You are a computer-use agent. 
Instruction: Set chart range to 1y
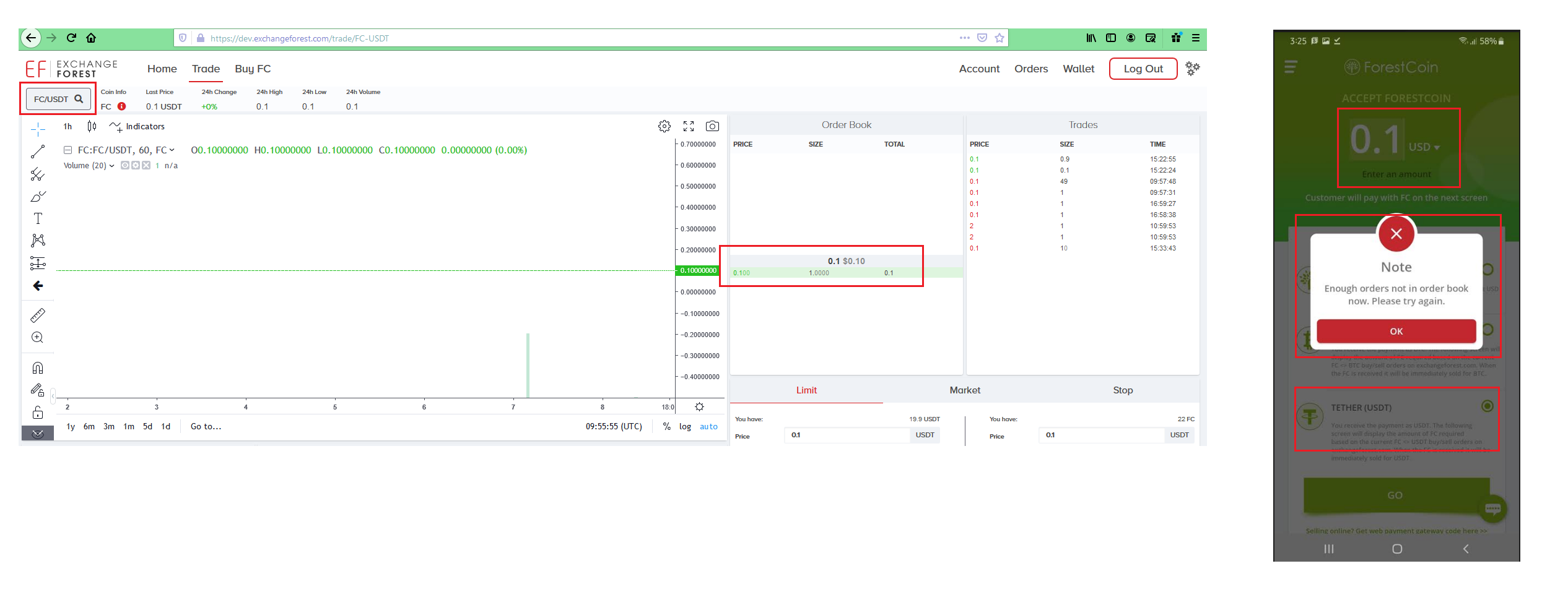71,426
